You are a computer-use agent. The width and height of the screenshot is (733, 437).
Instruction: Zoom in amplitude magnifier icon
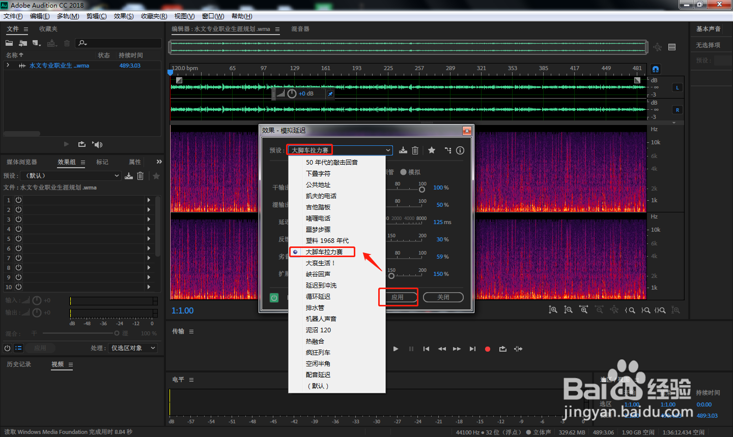point(553,310)
